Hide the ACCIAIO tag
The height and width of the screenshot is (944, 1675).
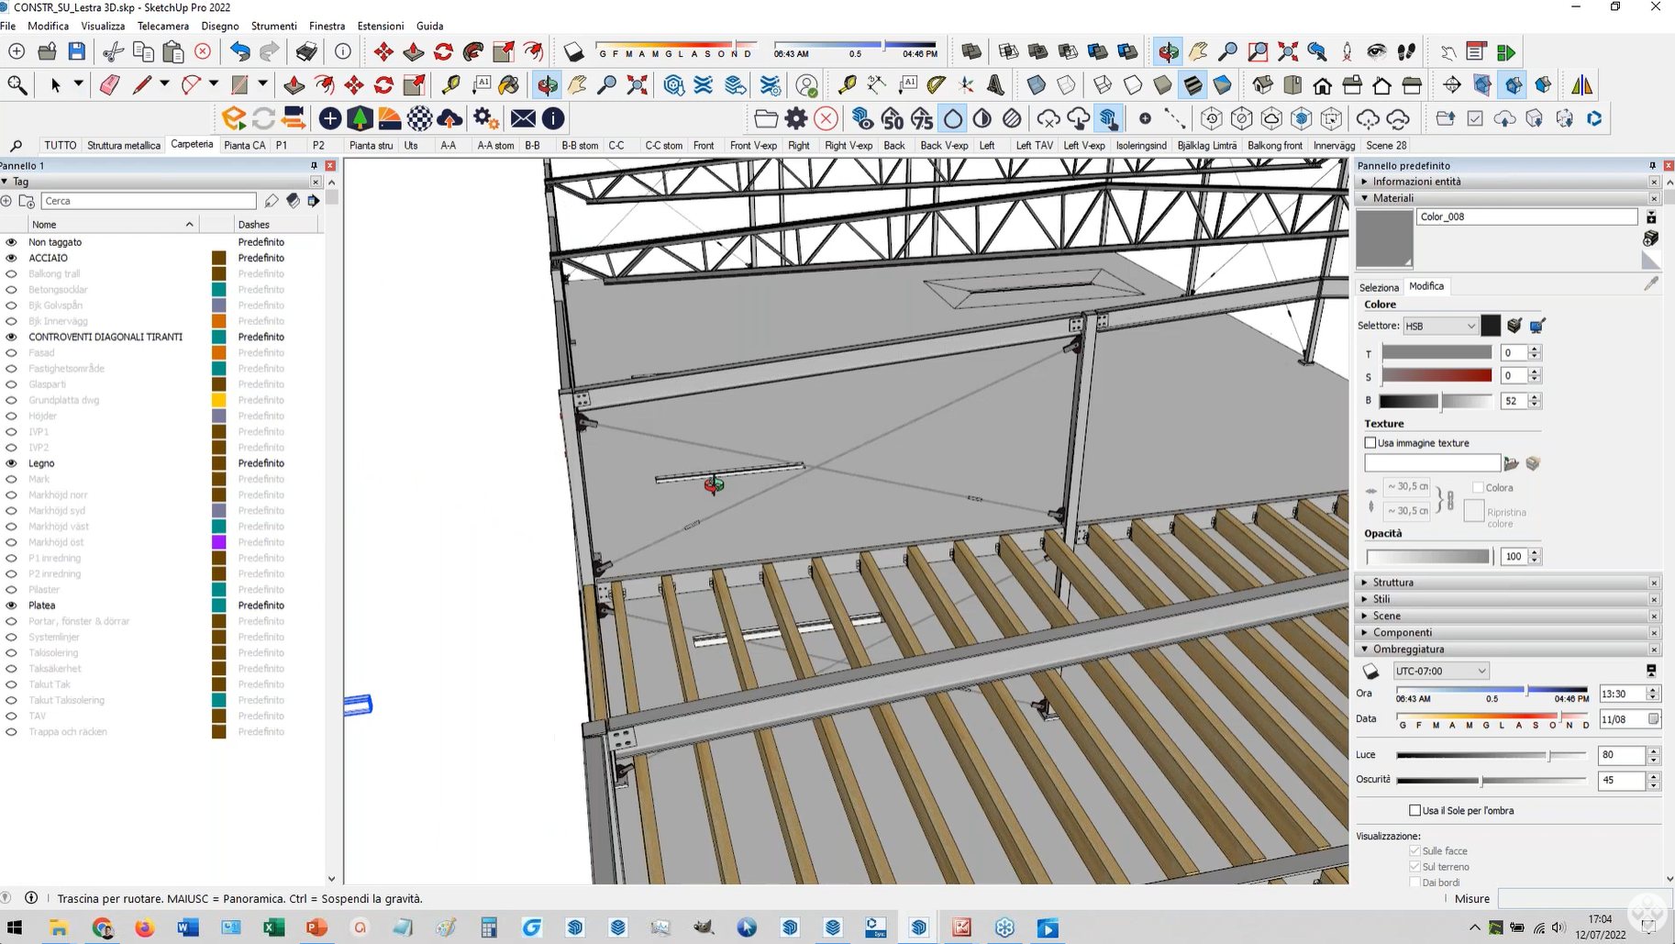tap(12, 258)
